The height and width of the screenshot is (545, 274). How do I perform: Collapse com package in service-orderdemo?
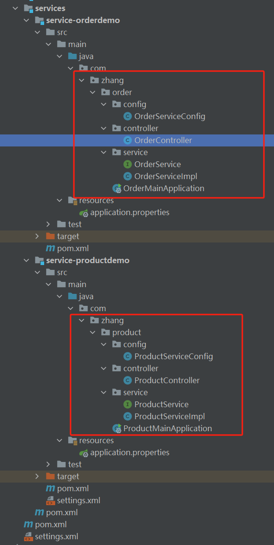click(71, 68)
